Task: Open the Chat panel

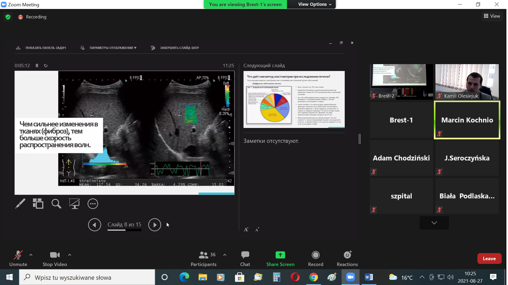Action: point(245,259)
